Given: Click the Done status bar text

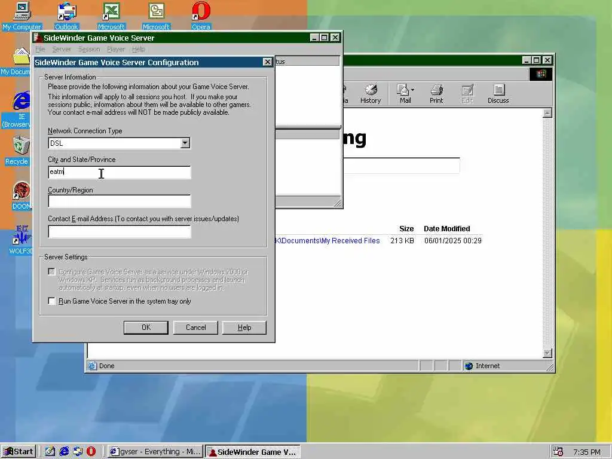Looking at the screenshot, I should pos(106,366).
